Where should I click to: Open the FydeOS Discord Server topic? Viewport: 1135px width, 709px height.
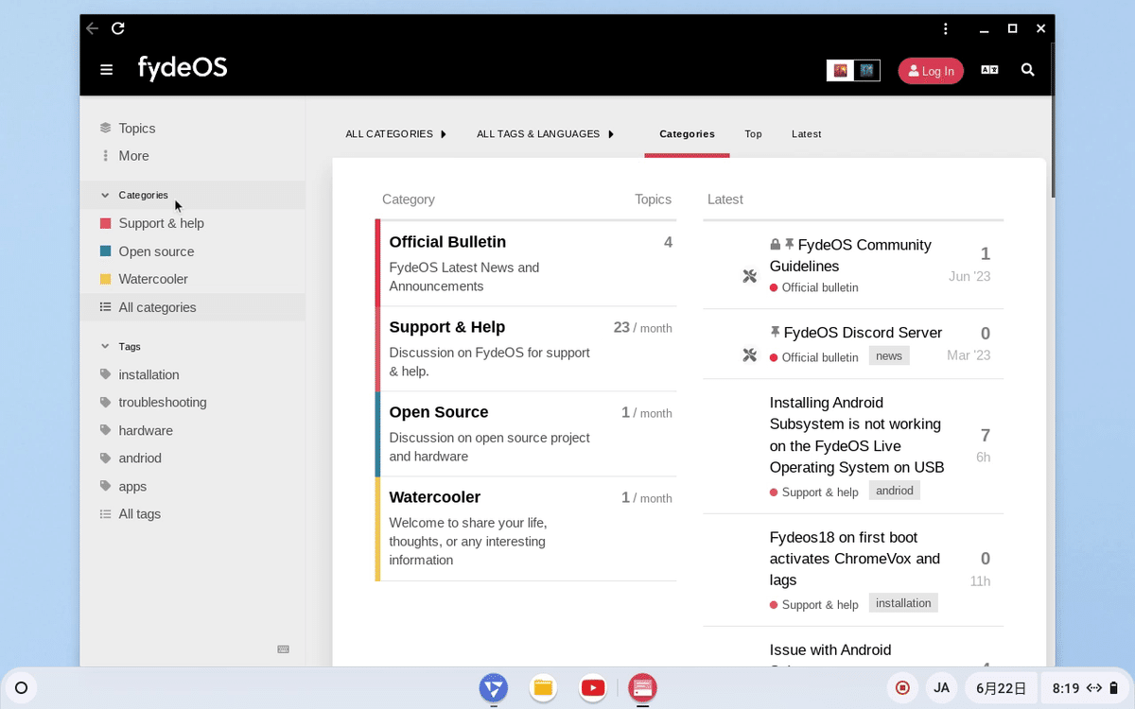[x=862, y=333]
